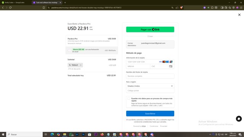
Task: Click Pagar con link button
Action: (150, 30)
